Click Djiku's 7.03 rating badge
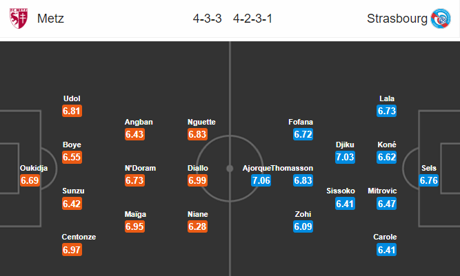Viewport: 460px width, 276px height. 345,157
